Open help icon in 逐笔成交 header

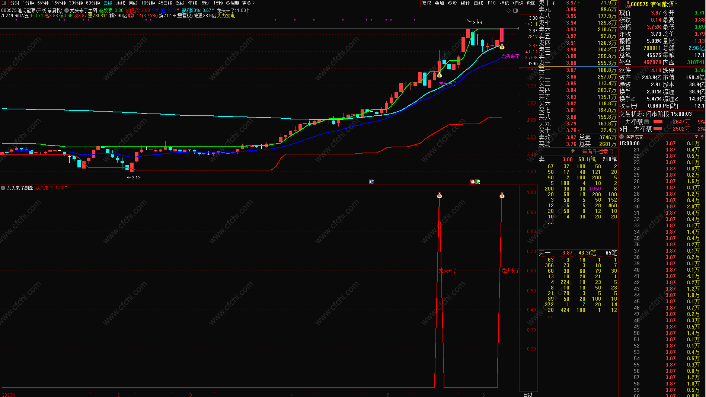(x=702, y=137)
